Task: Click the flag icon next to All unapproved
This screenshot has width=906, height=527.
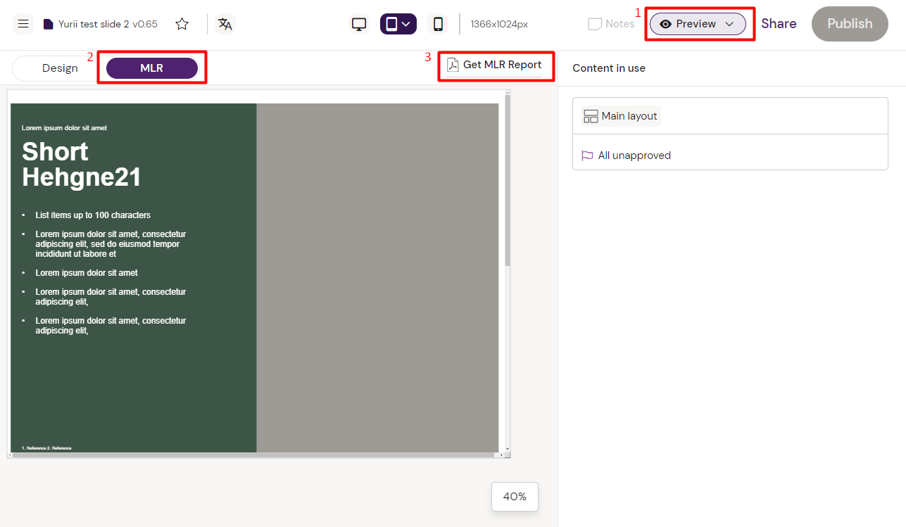Action: tap(587, 155)
